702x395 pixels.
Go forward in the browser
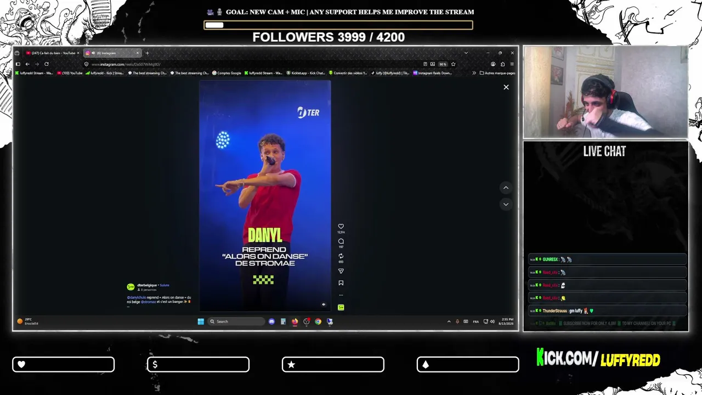click(37, 64)
